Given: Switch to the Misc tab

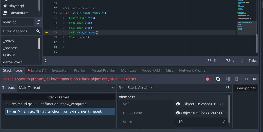Looking at the screenshot, I should 170,70.
